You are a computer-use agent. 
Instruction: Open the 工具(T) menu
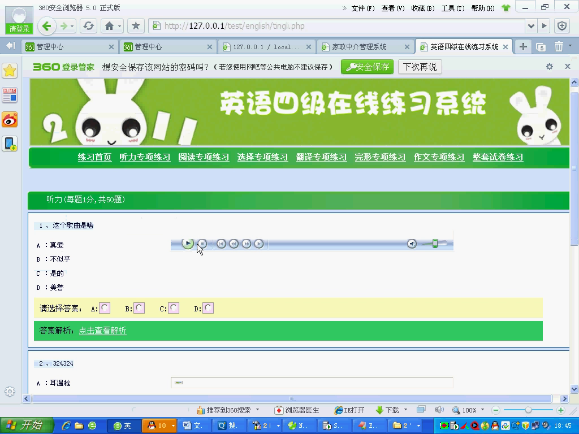point(453,8)
